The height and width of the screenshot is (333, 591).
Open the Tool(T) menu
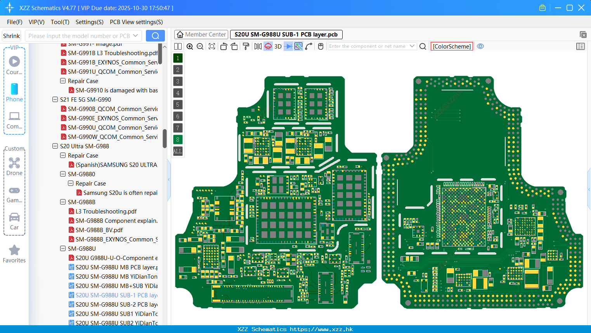[60, 22]
